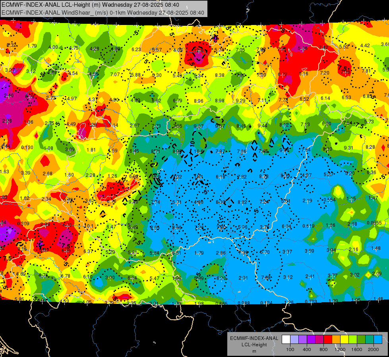Screen dimensions: 389x357
Task: Click the white swatch in the LCL-Height legend
Action: pos(286,340)
